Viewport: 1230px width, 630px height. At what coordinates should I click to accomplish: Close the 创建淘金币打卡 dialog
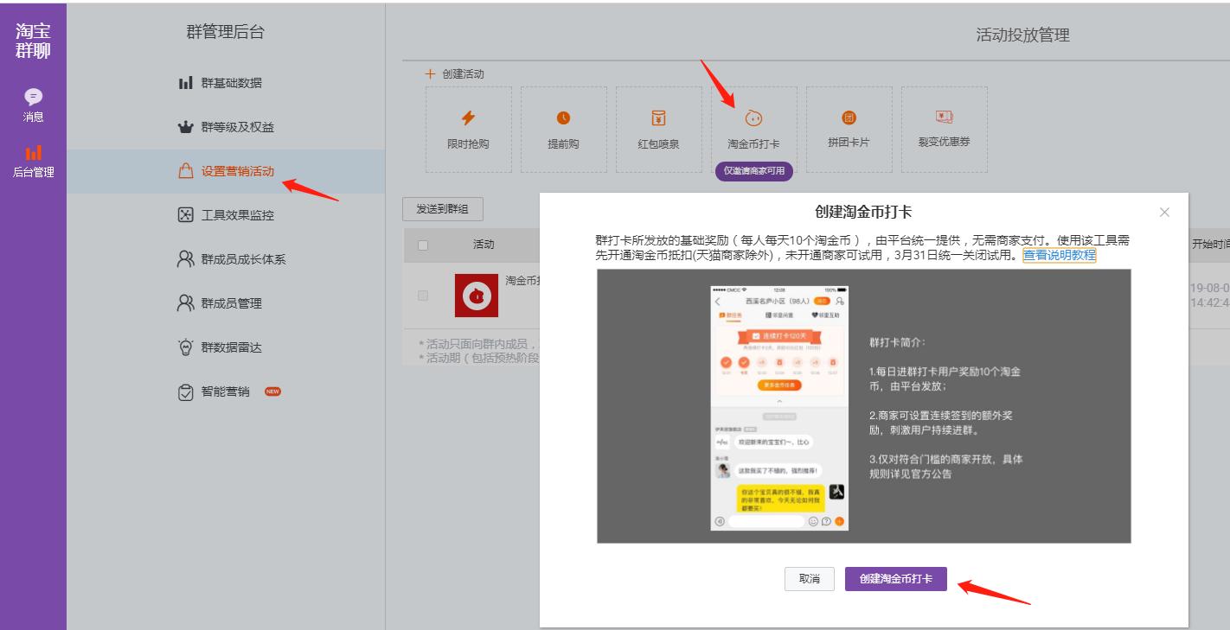[x=1166, y=210]
